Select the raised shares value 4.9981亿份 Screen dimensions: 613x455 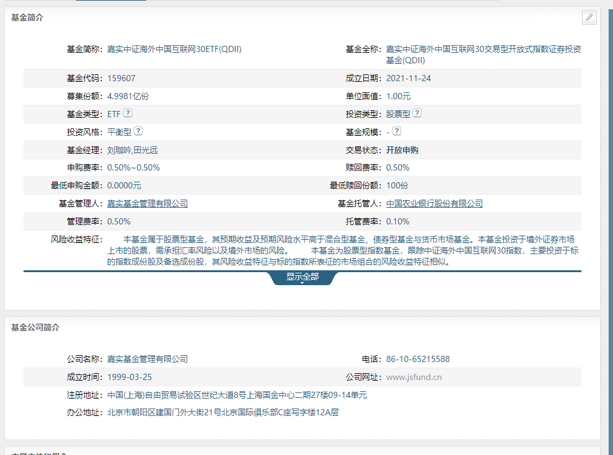tap(128, 96)
